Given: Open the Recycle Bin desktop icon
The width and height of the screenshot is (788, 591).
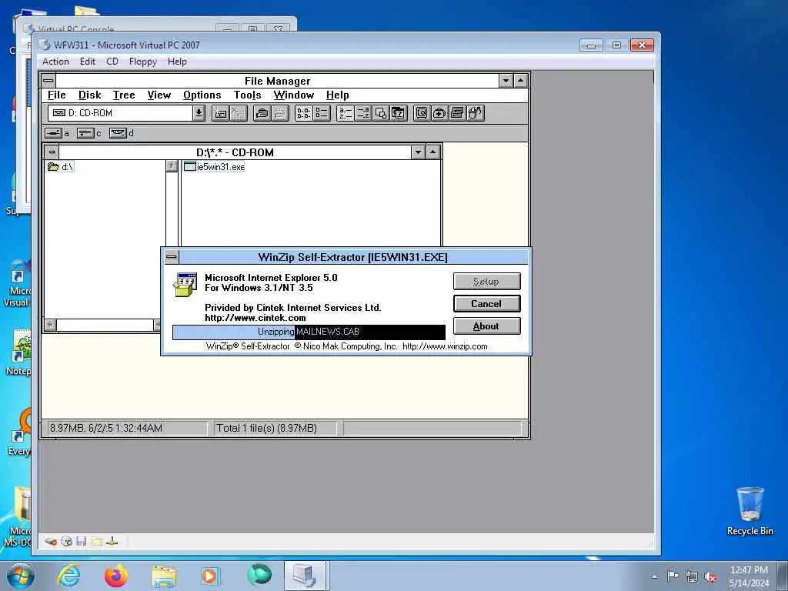Looking at the screenshot, I should point(750,511).
